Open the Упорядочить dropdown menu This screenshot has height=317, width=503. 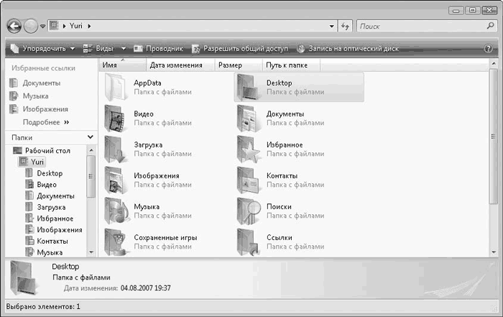click(43, 49)
